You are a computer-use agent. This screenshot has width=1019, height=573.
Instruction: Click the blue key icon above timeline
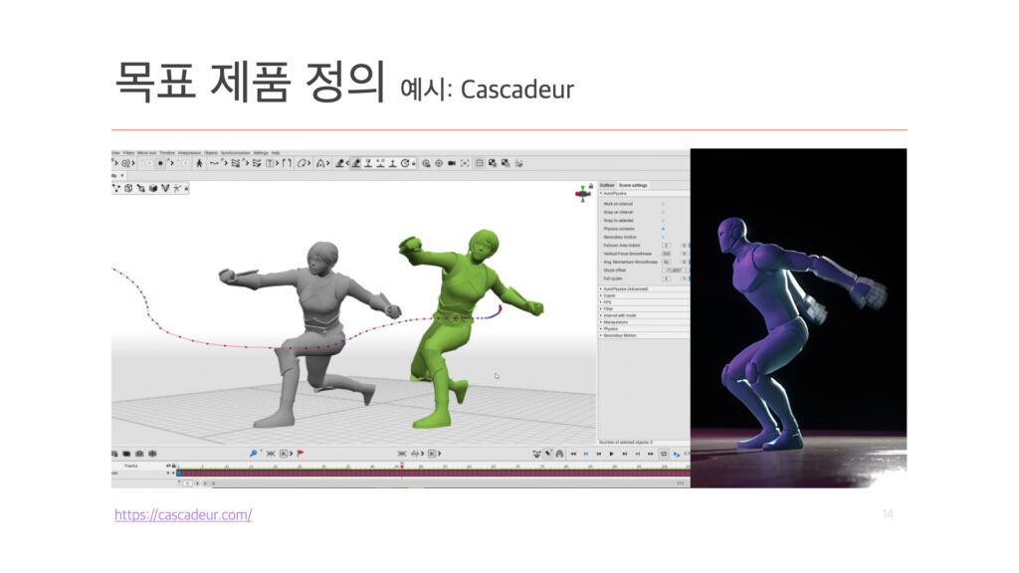click(x=253, y=454)
